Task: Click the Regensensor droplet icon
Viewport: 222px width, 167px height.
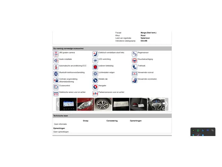Action: (x=135, y=54)
